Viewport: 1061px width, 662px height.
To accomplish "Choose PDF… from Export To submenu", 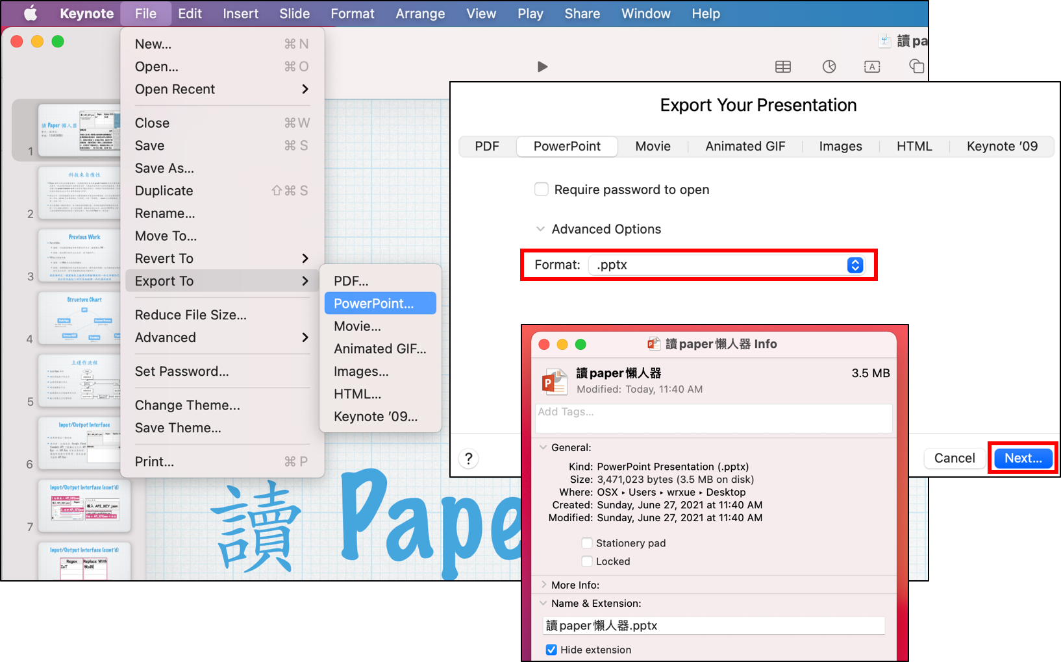I will pos(381,281).
